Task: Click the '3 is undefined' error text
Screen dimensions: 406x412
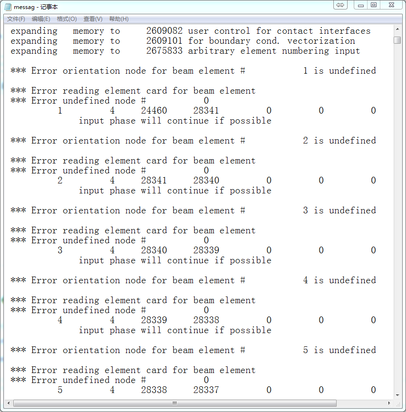Action: [340, 211]
